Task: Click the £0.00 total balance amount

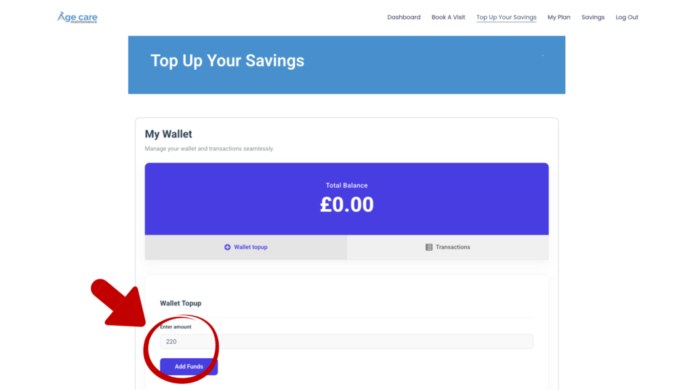Action: click(x=347, y=204)
